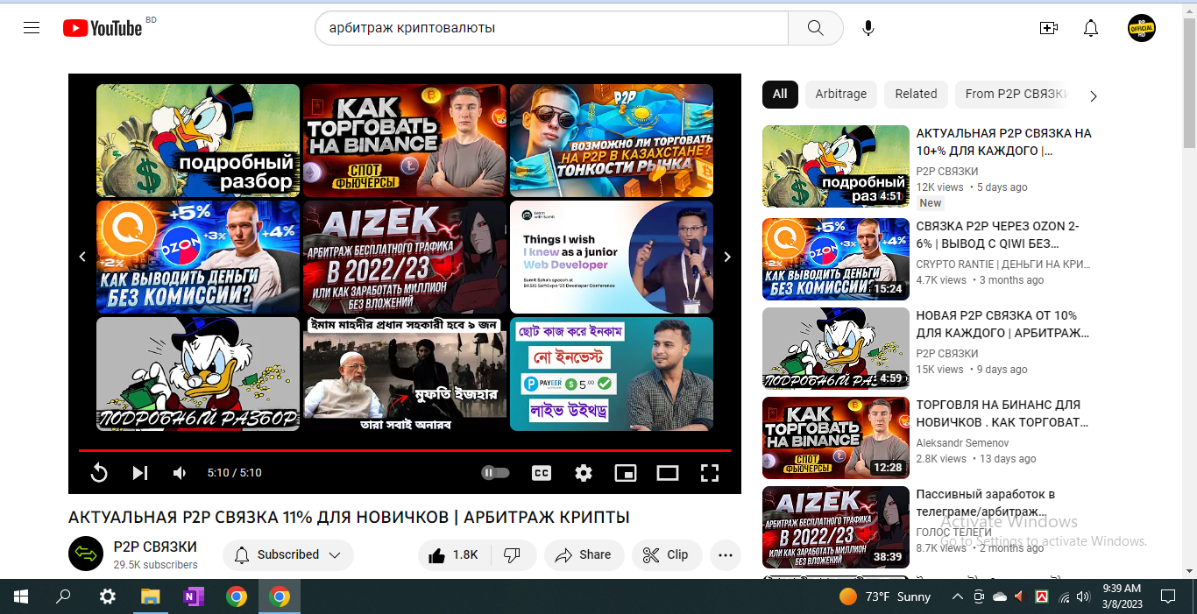This screenshot has width=1197, height=614.
Task: Enter full screen mode
Action: [710, 473]
